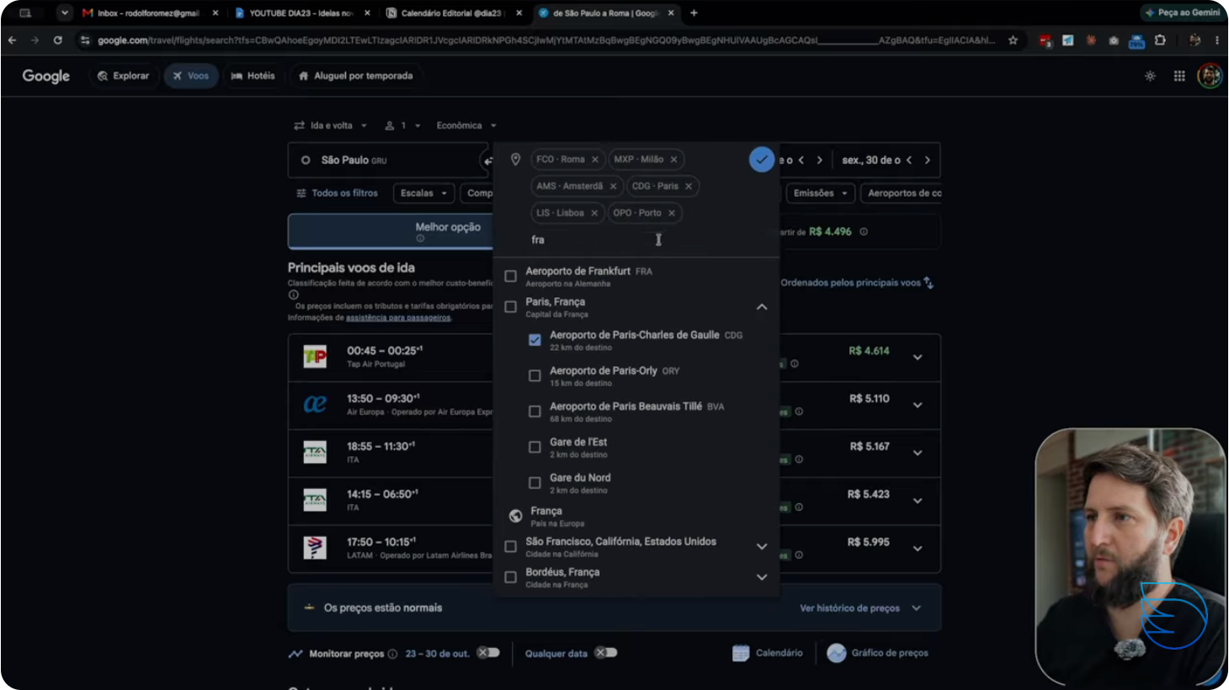Open the Google apps grid
The image size is (1229, 690).
pyautogui.click(x=1179, y=76)
